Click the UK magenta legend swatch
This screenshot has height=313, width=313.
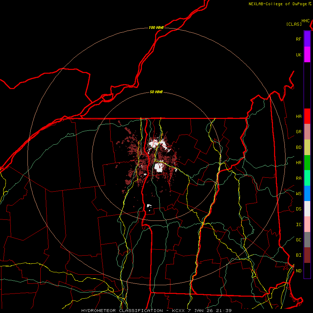point(307,55)
